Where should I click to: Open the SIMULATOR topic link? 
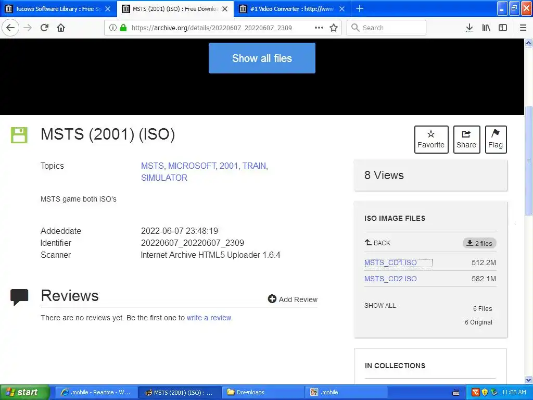tap(164, 178)
